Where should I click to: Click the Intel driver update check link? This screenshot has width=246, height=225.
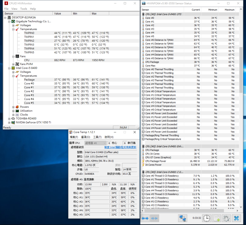pos(120,147)
